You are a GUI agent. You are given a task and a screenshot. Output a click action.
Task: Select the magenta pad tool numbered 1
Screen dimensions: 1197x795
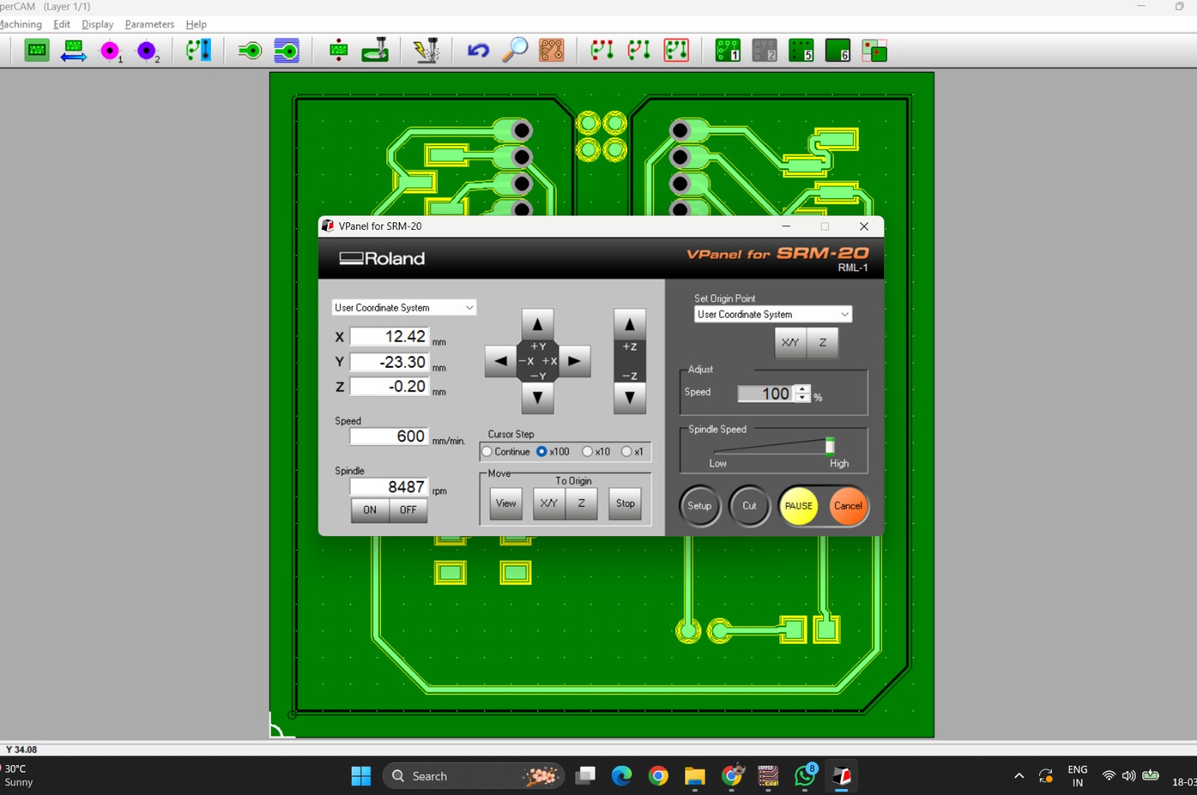click(111, 51)
